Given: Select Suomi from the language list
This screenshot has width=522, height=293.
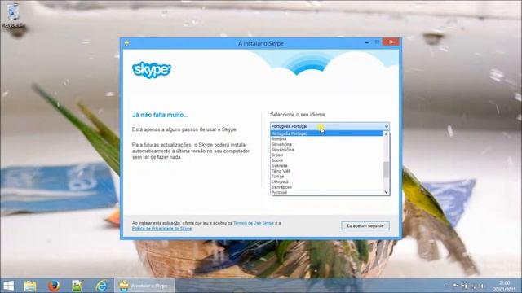Looking at the screenshot, I should pos(326,160).
